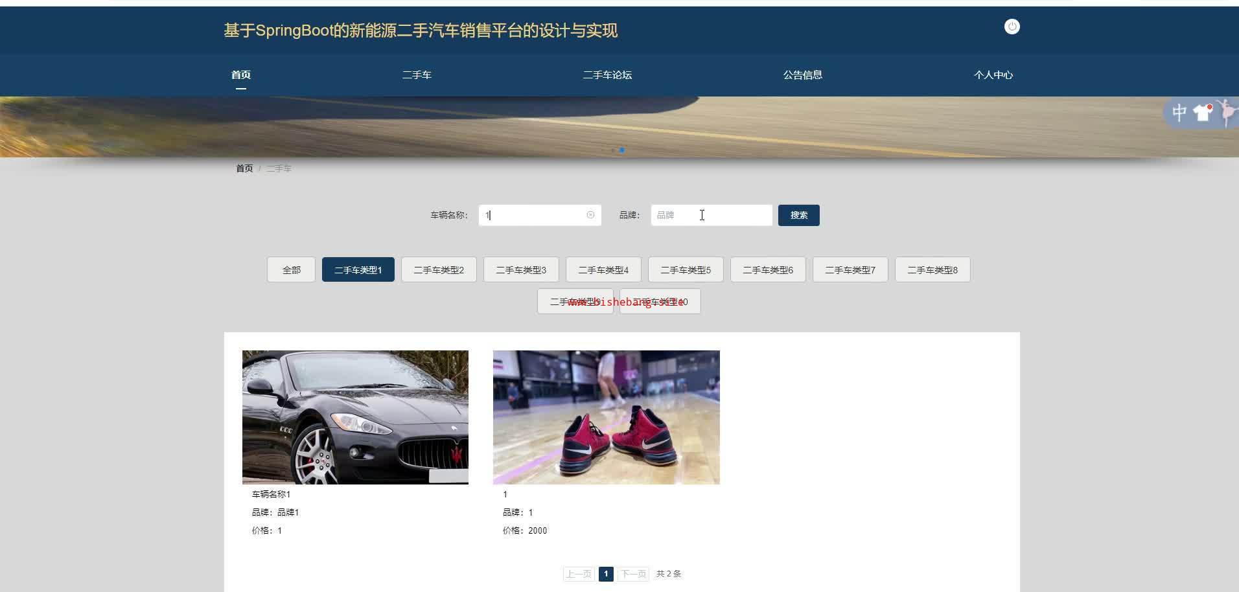Viewport: 1239px width, 592px height.
Task: Click the 首页 breadcrumb link
Action: coord(244,168)
